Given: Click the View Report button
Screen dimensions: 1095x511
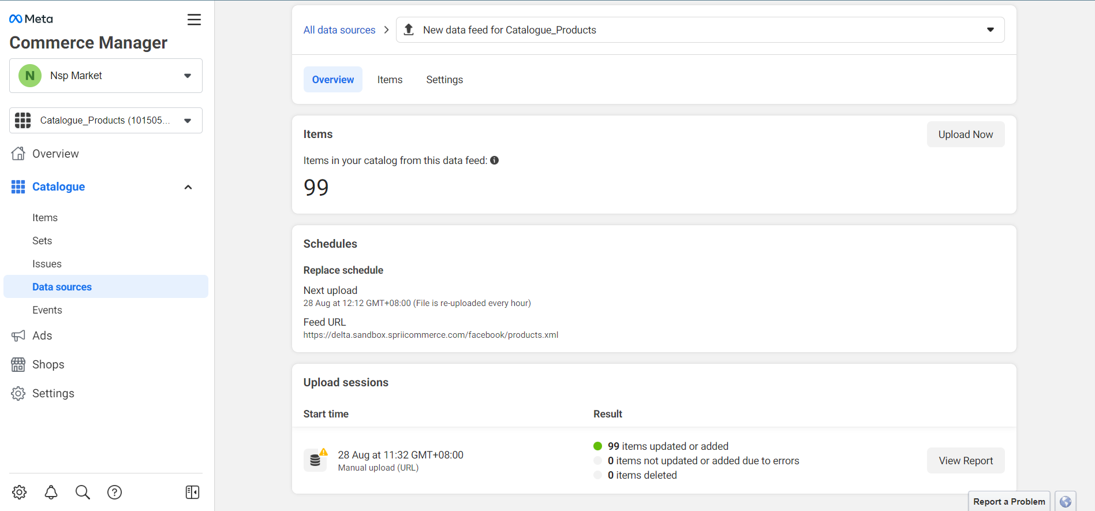Looking at the screenshot, I should click(966, 460).
